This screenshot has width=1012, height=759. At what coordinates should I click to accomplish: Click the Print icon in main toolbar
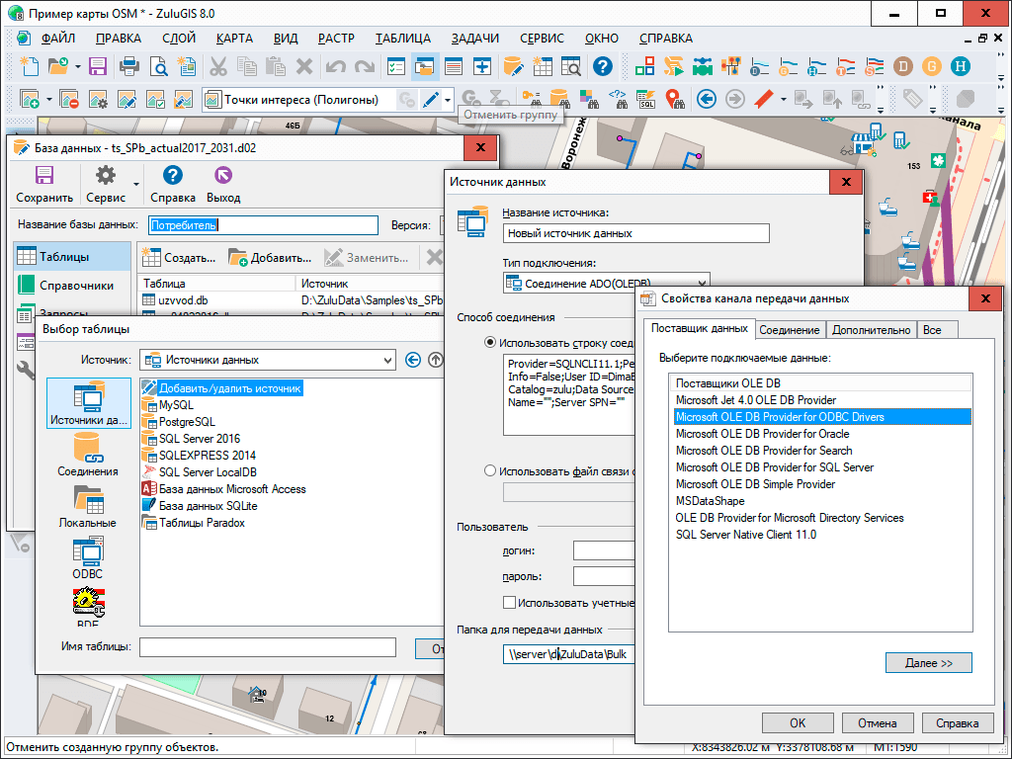click(128, 66)
